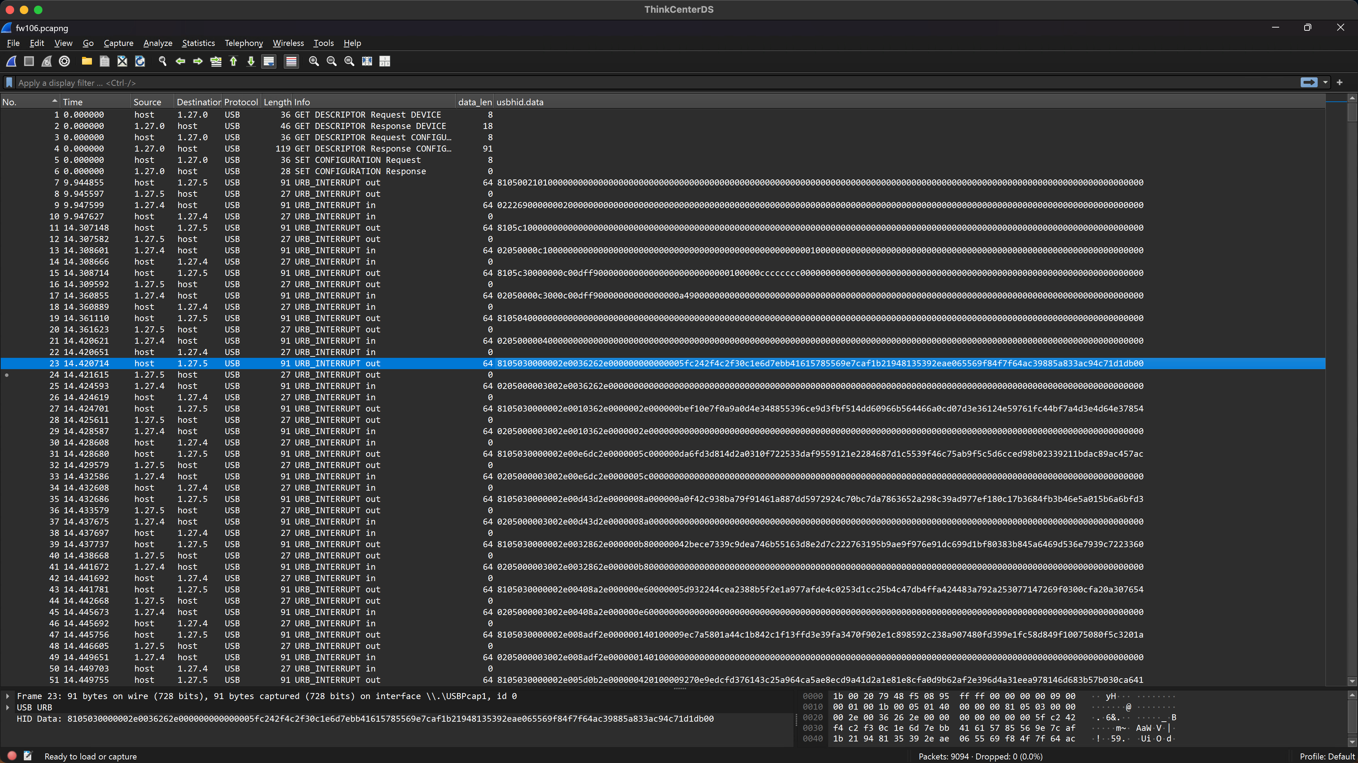The image size is (1358, 763).
Task: Click packet list scrollbar down arrow
Action: click(1352, 681)
